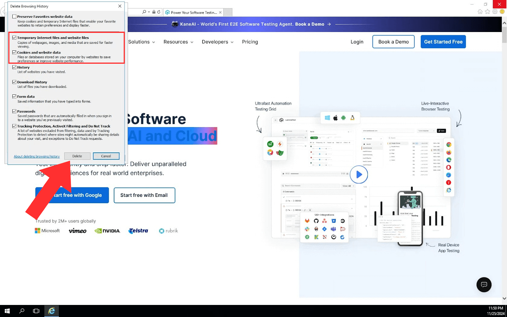This screenshot has height=317, width=507.
Task: Disable the Passwords checkbox
Action: (14, 111)
